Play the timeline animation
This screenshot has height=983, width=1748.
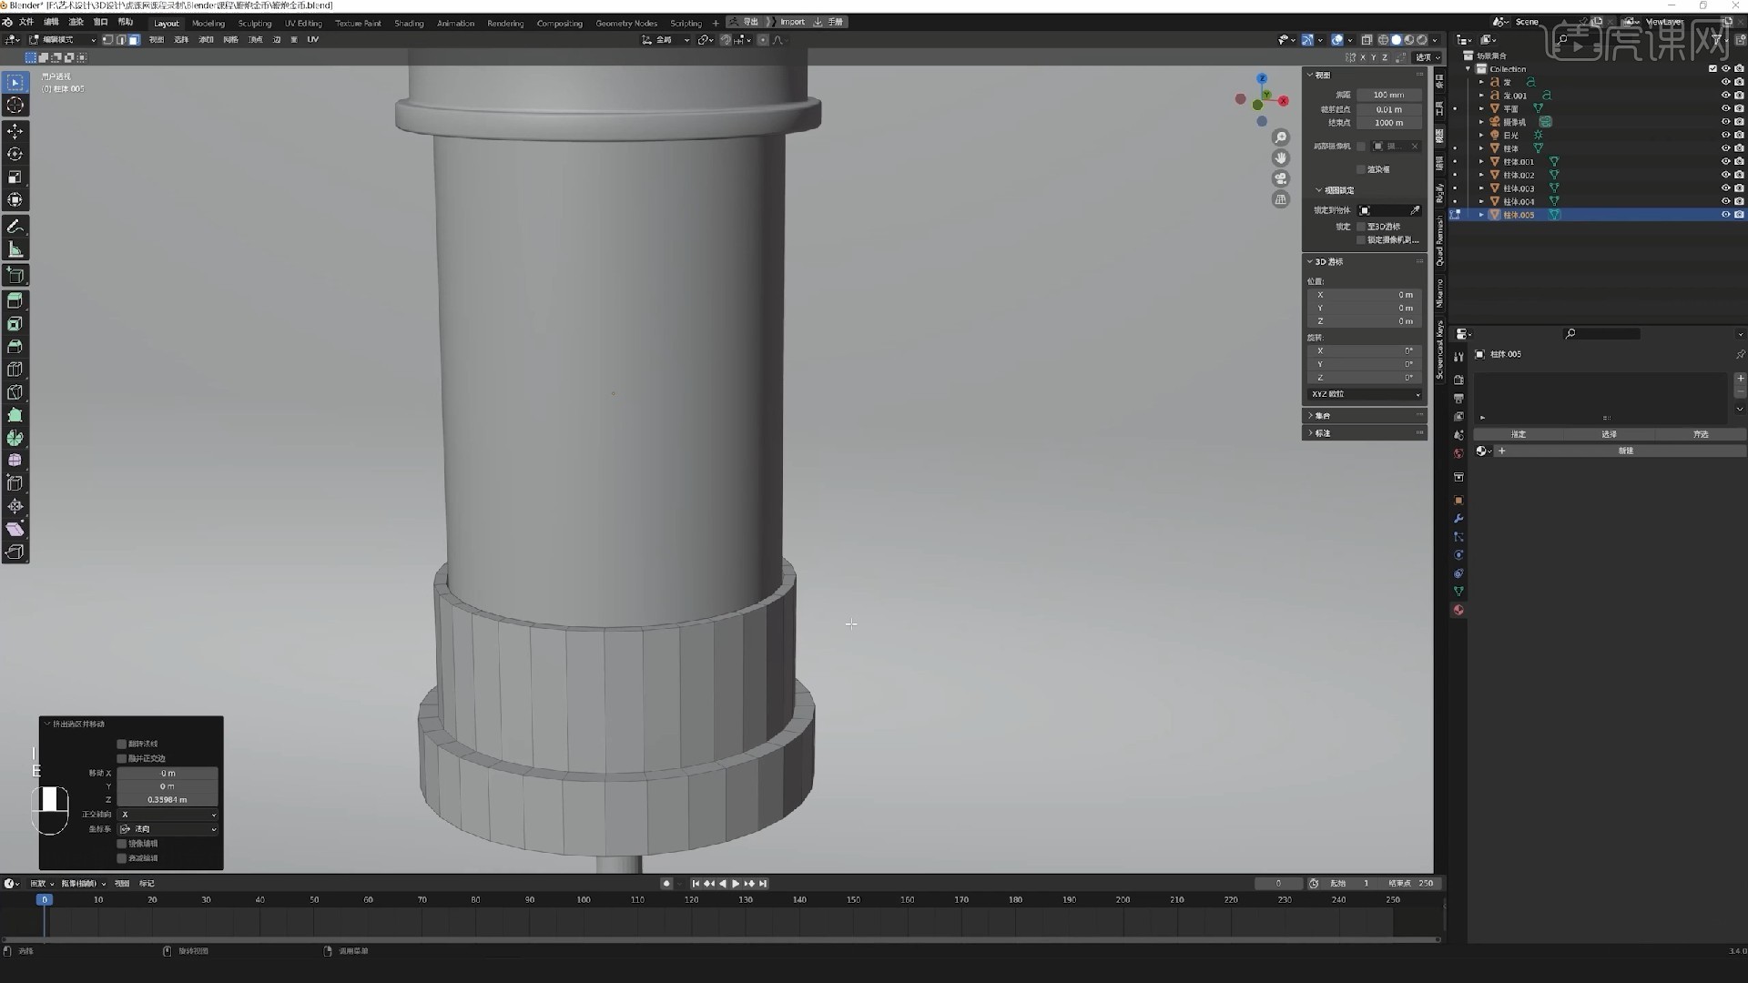(x=736, y=884)
